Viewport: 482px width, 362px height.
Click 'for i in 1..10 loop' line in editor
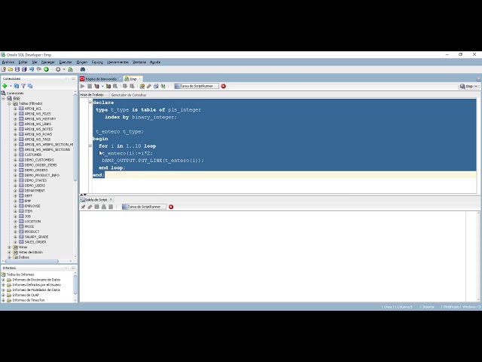click(127, 146)
